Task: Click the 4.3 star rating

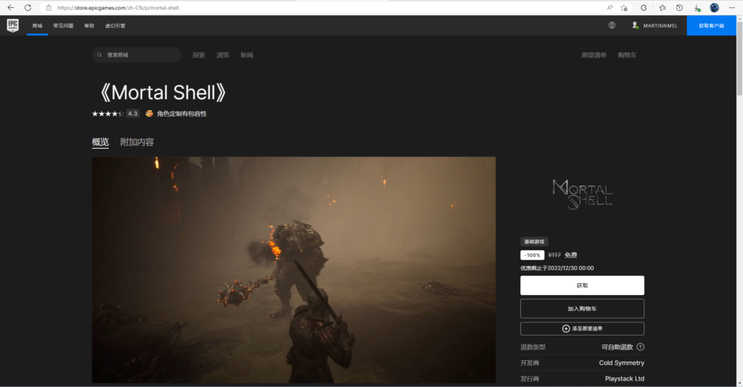Action: [115, 114]
